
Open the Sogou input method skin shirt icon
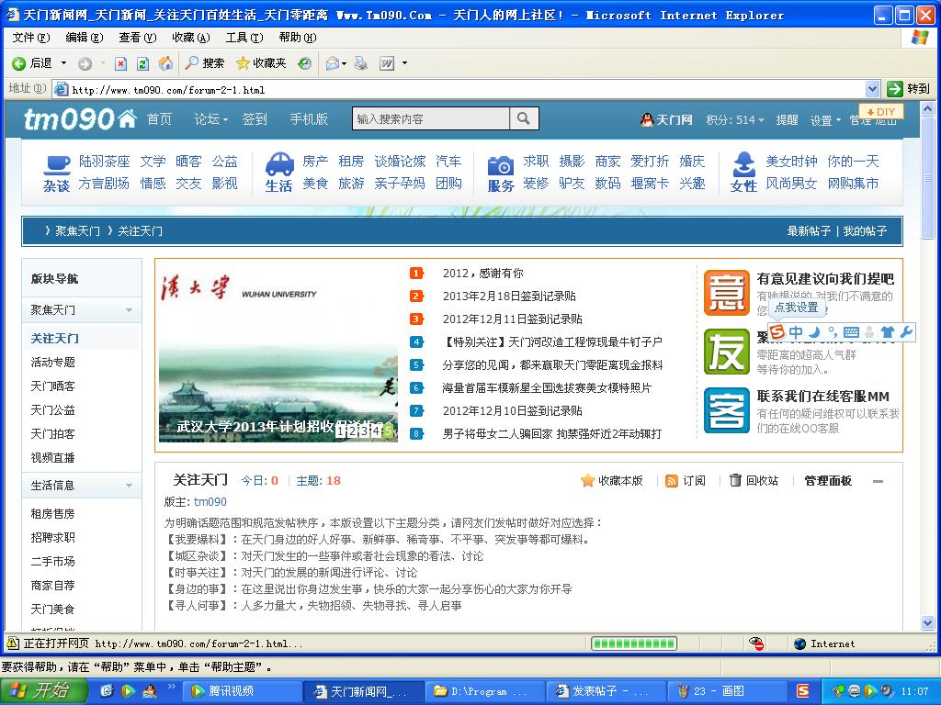point(888,331)
